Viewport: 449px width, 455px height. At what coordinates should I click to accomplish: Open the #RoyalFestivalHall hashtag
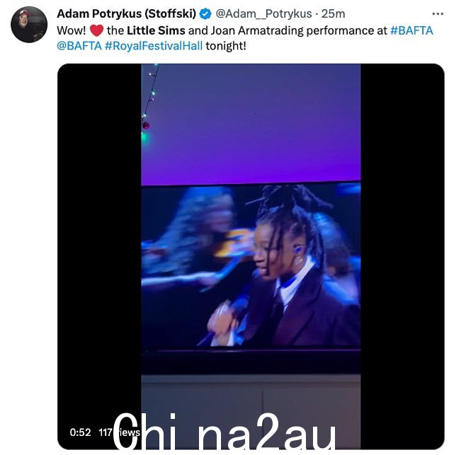(154, 46)
